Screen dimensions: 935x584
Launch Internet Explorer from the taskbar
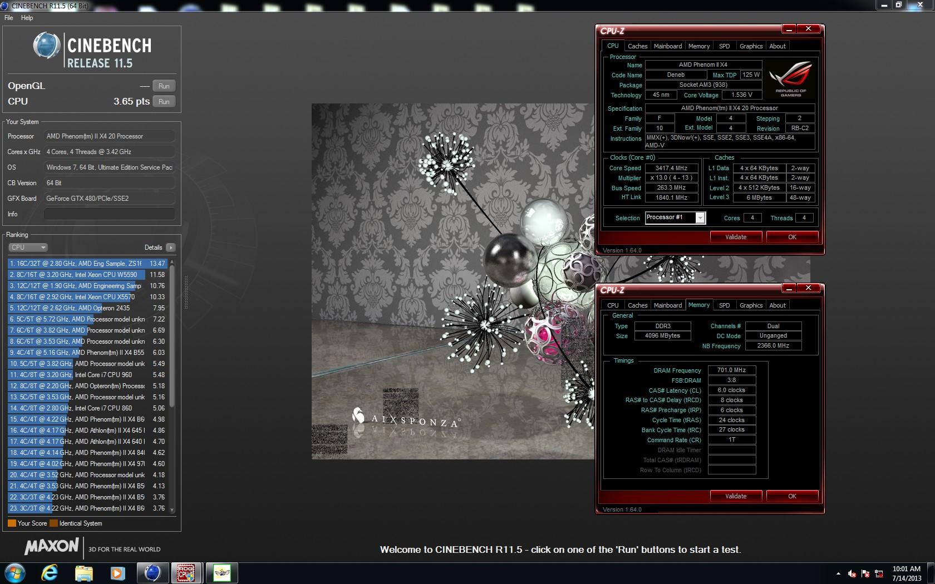[x=50, y=573]
